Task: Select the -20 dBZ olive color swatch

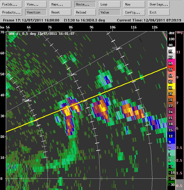Action: [x=171, y=177]
